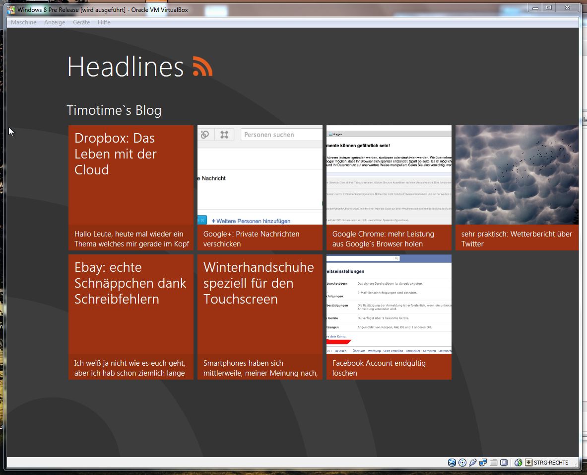Minimize the VirtualBox window
587x475 pixels.
point(536,8)
